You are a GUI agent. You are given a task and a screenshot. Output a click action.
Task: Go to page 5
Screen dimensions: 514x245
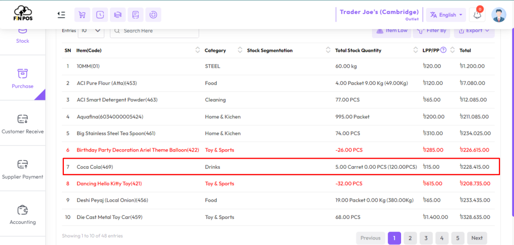(458, 238)
